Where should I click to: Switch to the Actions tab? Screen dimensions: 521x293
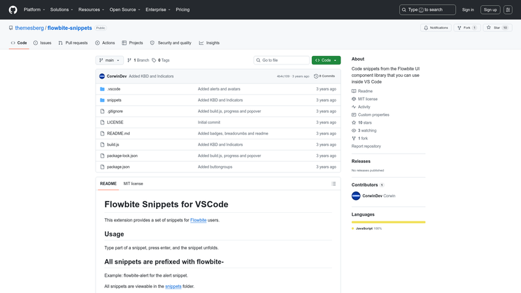tap(105, 43)
